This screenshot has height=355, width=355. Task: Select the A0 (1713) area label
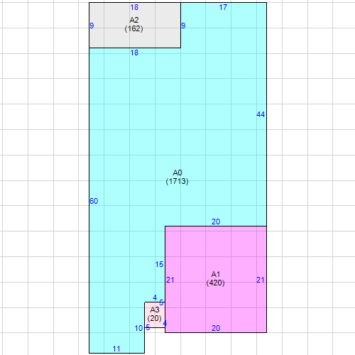coord(177,177)
